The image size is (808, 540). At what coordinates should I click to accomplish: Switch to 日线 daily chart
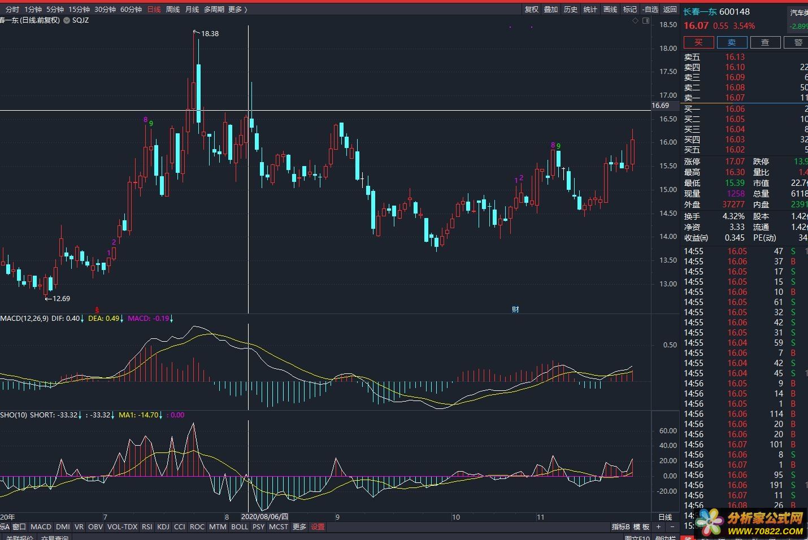tap(154, 9)
